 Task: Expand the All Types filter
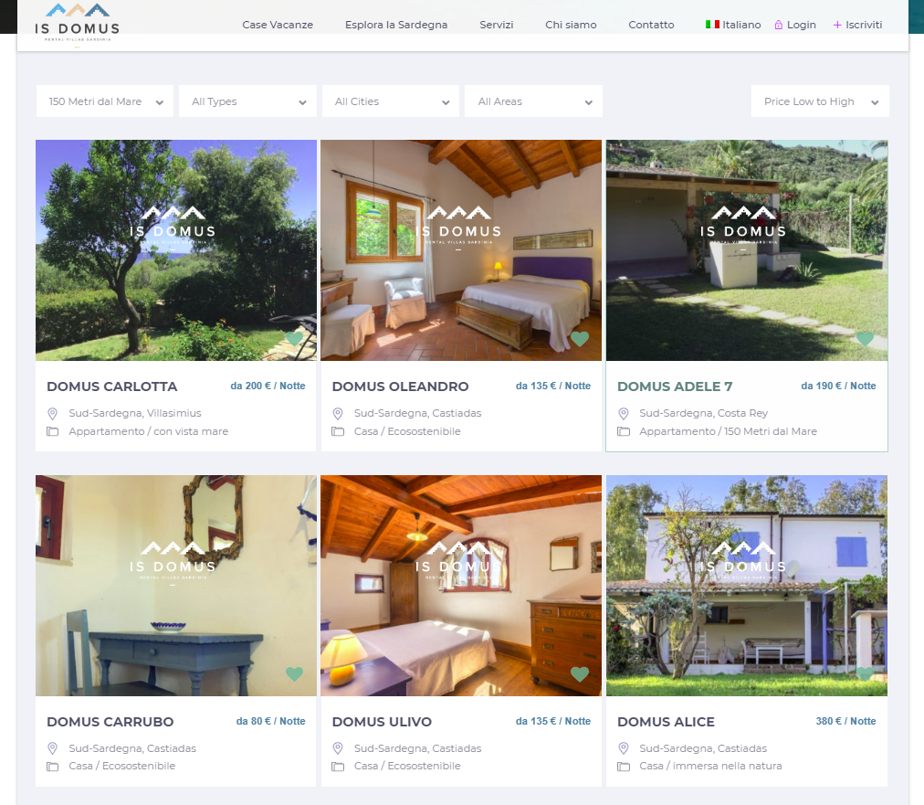click(x=247, y=101)
